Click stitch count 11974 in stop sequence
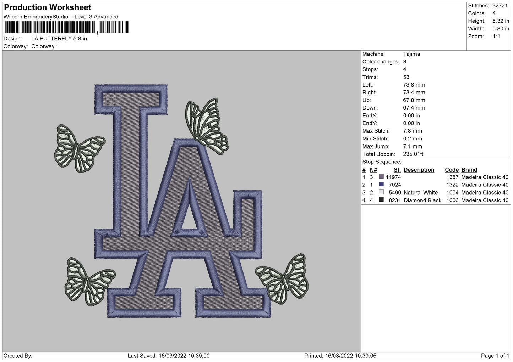 (x=393, y=177)
